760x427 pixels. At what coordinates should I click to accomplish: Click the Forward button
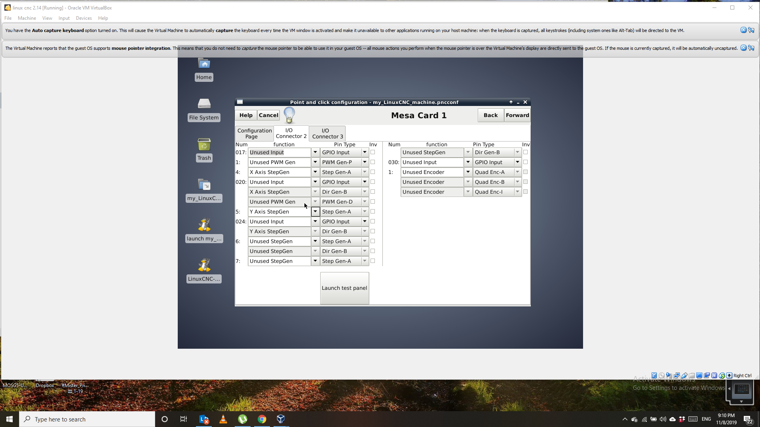point(517,115)
